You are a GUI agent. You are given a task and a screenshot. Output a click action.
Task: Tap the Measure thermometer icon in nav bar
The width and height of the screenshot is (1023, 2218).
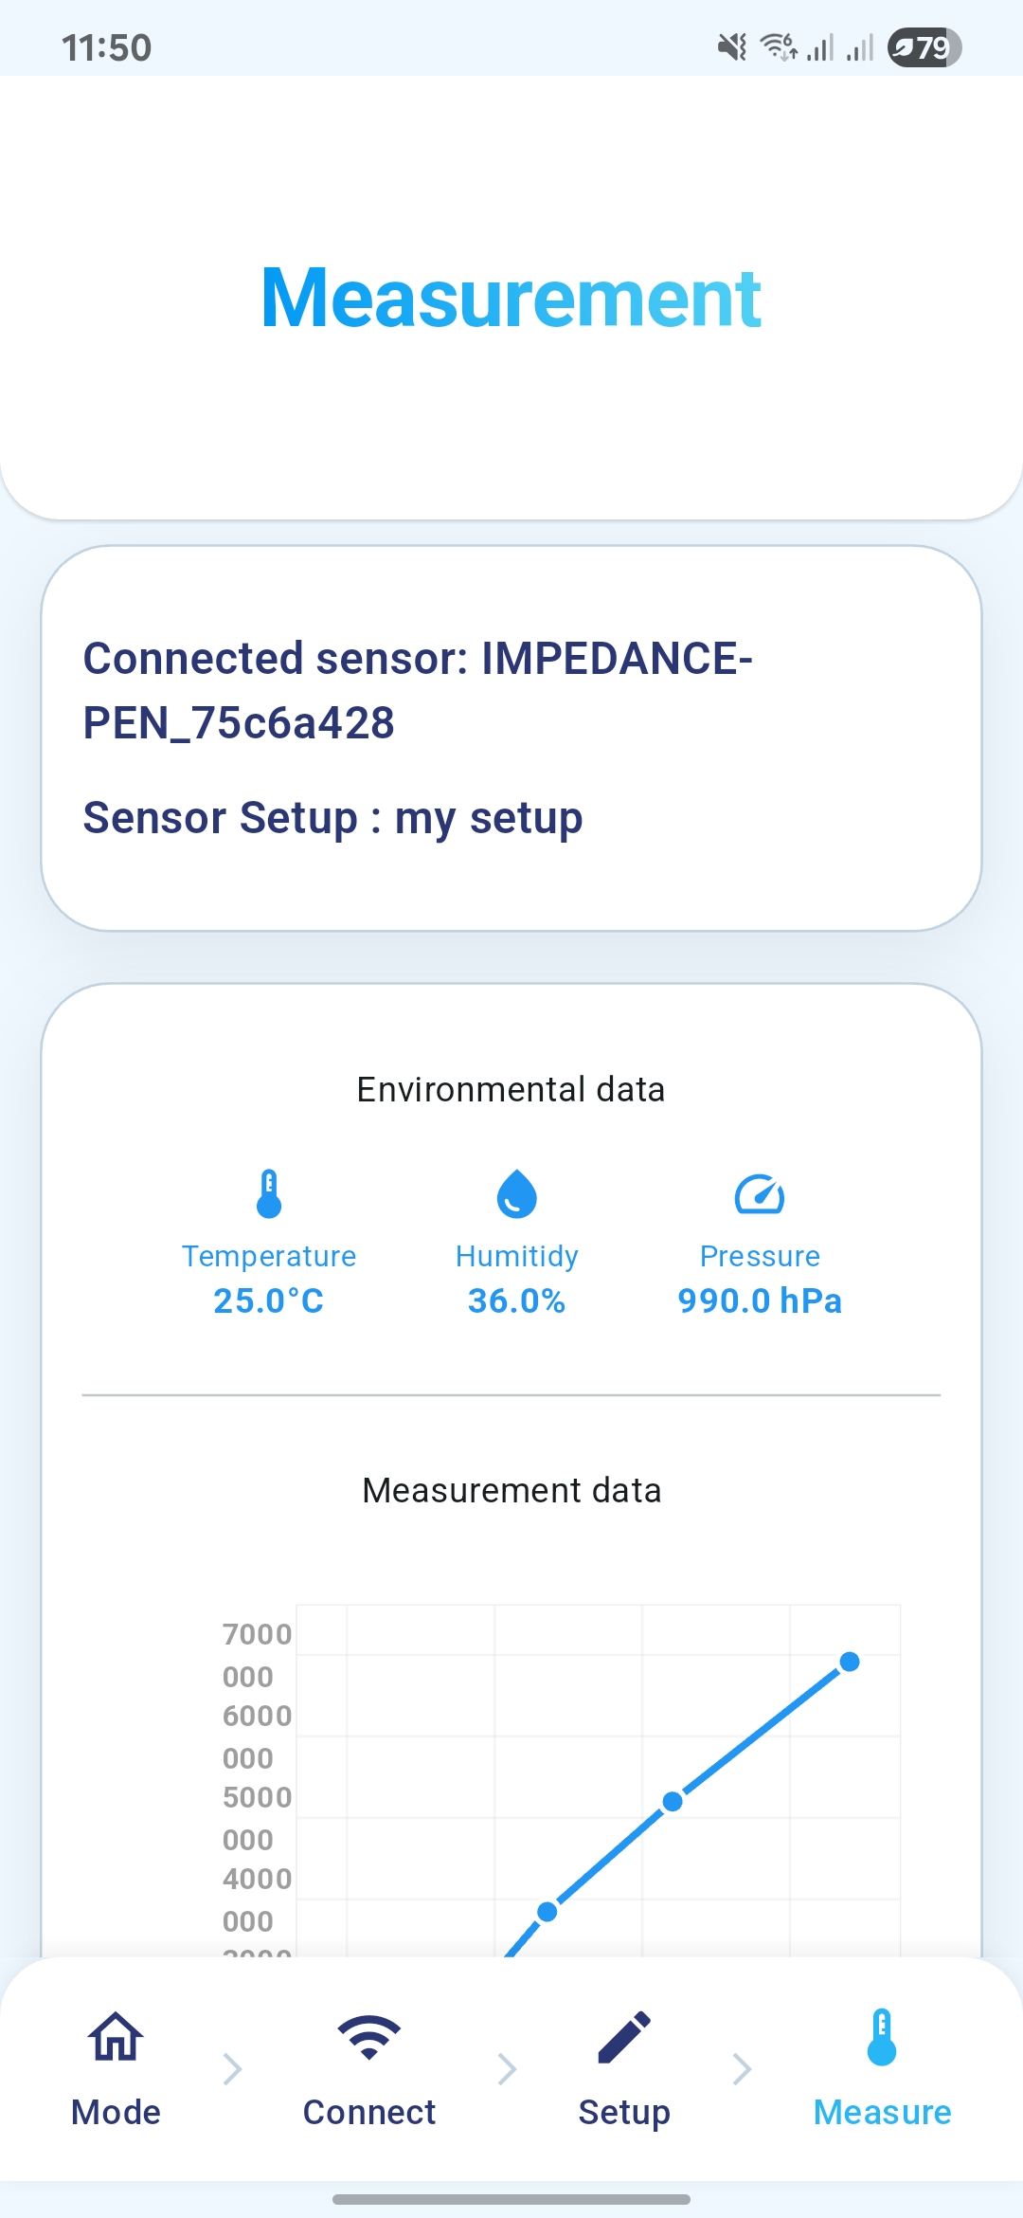(882, 2037)
